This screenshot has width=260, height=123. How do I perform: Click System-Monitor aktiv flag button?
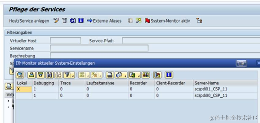pos(167,21)
